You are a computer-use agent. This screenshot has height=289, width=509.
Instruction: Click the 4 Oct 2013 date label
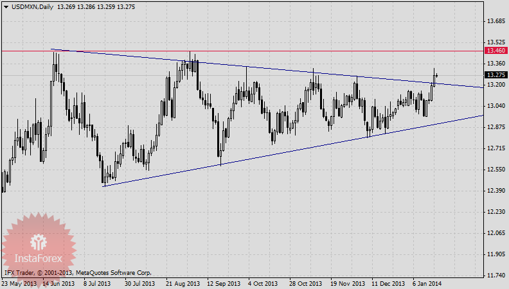click(x=263, y=283)
